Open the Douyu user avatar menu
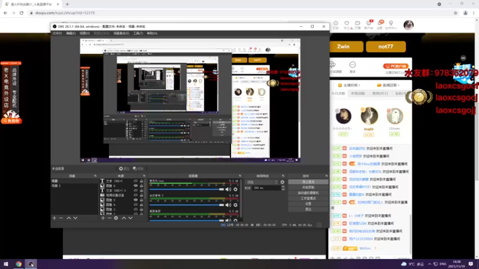The image size is (479, 269). tap(408, 25)
